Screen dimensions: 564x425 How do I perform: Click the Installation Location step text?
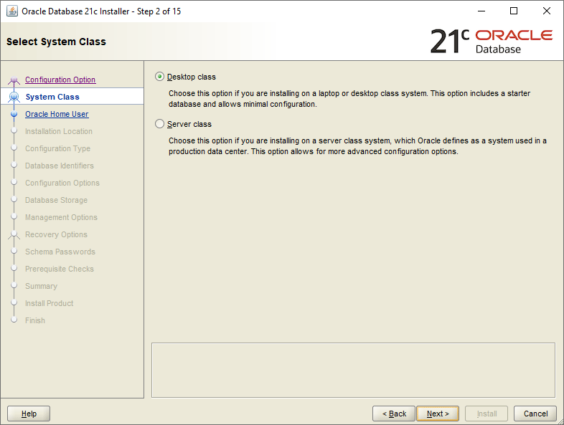[59, 131]
